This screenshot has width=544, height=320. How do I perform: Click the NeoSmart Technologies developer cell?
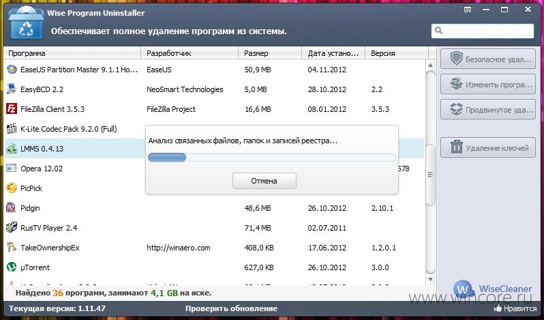click(x=185, y=89)
